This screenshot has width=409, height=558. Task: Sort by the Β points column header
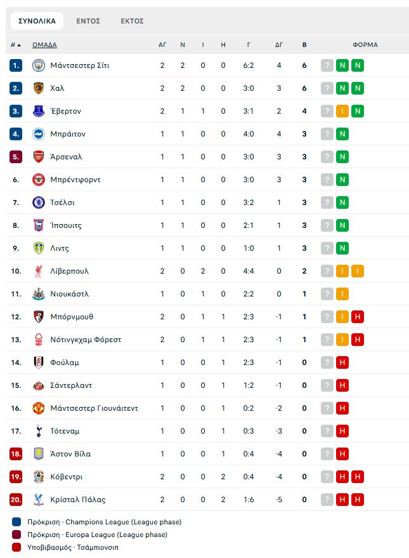[x=304, y=45]
